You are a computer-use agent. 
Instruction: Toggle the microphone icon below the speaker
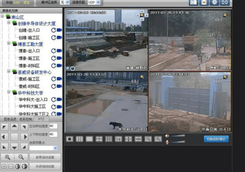click(167, 142)
